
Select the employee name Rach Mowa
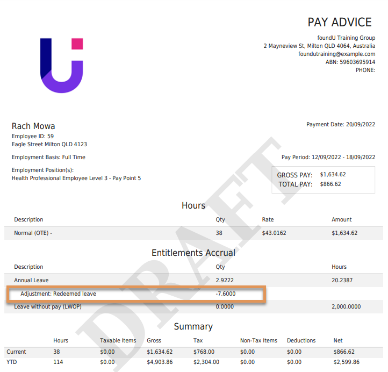click(33, 126)
